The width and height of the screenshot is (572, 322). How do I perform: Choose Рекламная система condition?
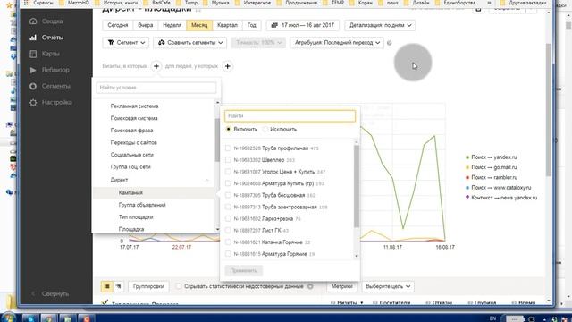(134, 106)
